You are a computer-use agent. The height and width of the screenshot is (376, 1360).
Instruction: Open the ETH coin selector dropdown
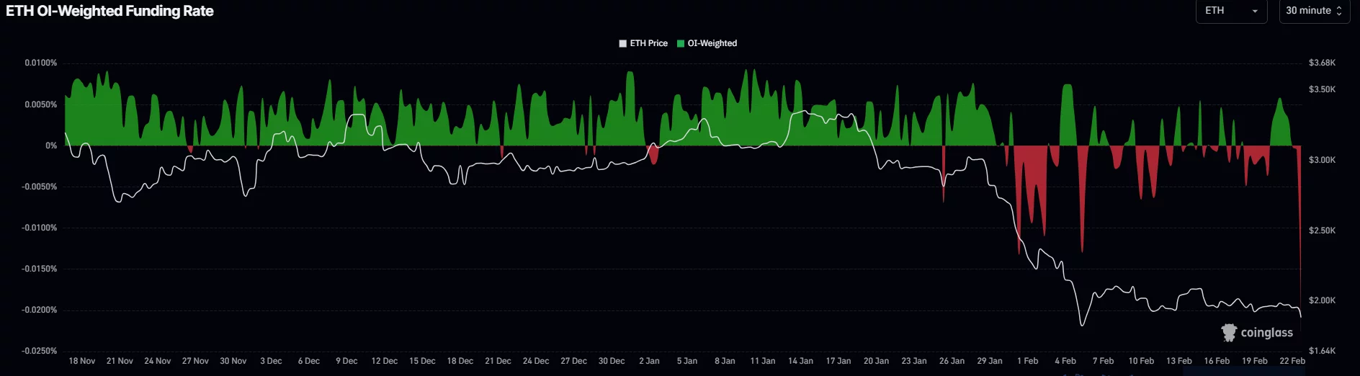coord(1231,11)
